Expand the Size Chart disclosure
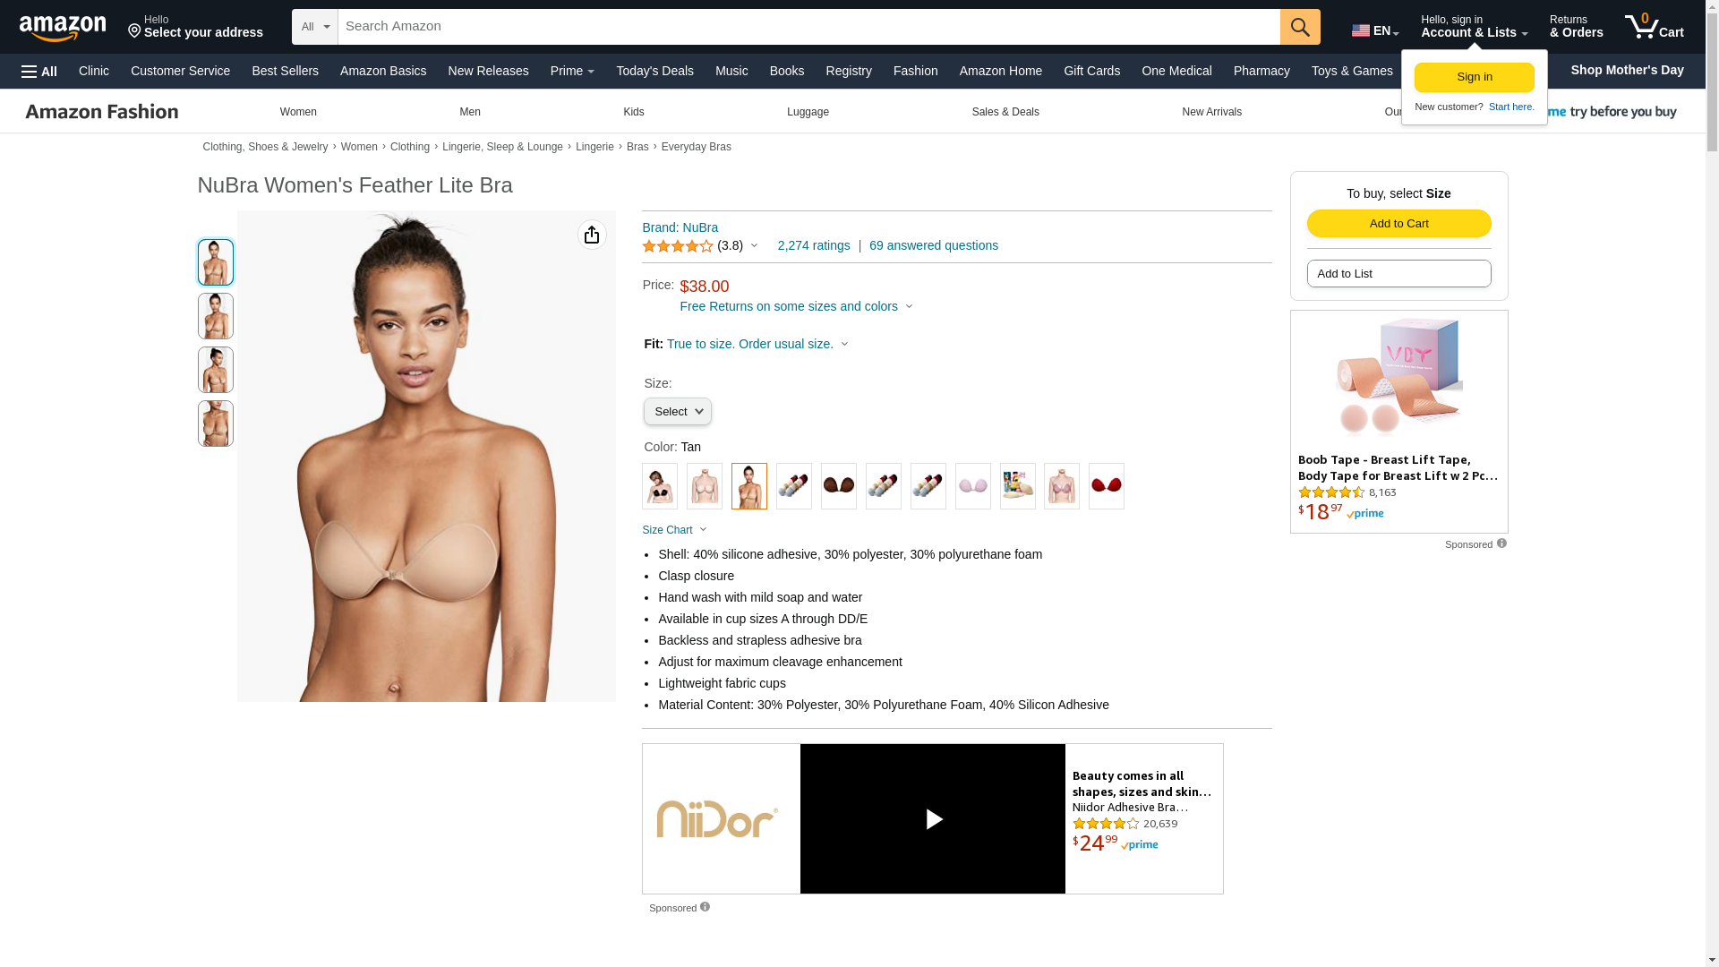 (x=674, y=530)
